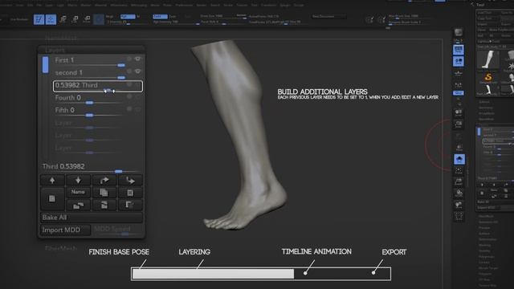Select the Rotate tool icon
Image resolution: width=514 pixels, height=289 pixels.
coord(87,19)
